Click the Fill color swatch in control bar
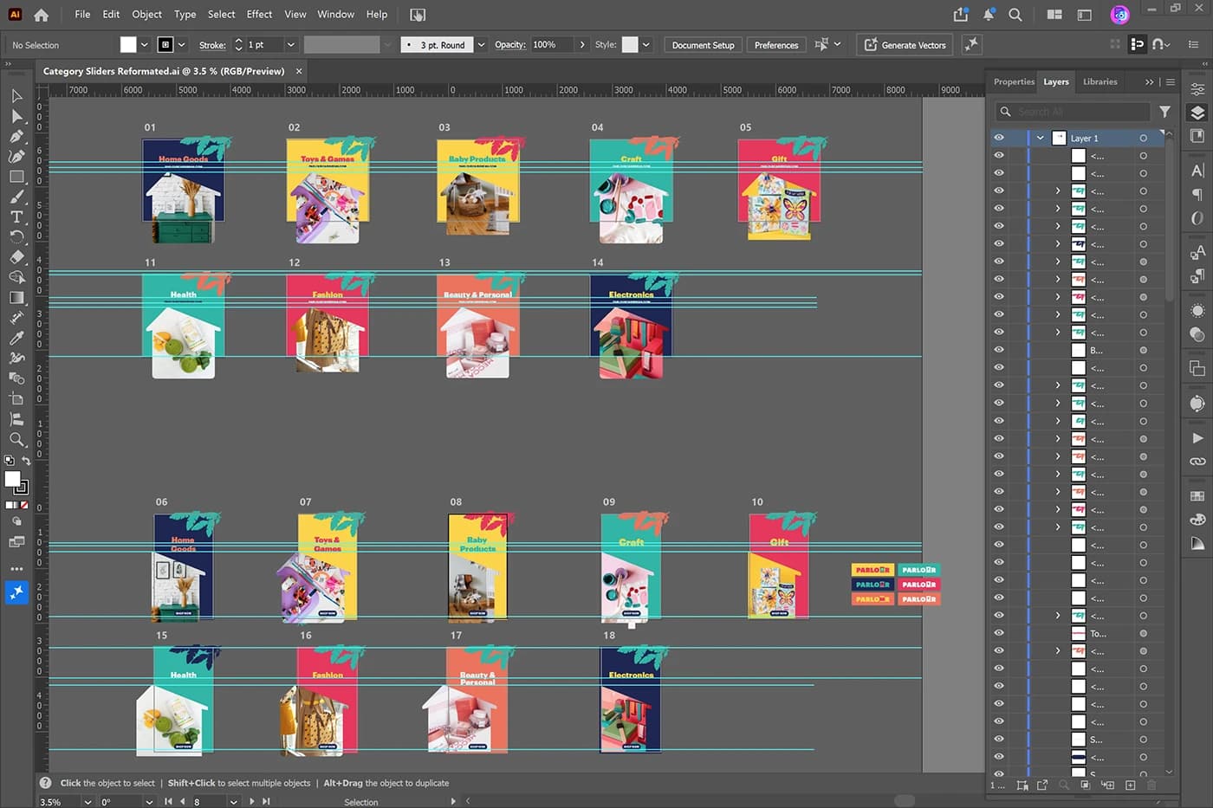1213x808 pixels. (128, 45)
